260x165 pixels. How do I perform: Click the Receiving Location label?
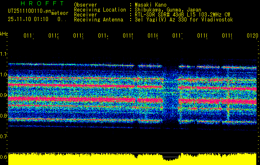[100, 10]
